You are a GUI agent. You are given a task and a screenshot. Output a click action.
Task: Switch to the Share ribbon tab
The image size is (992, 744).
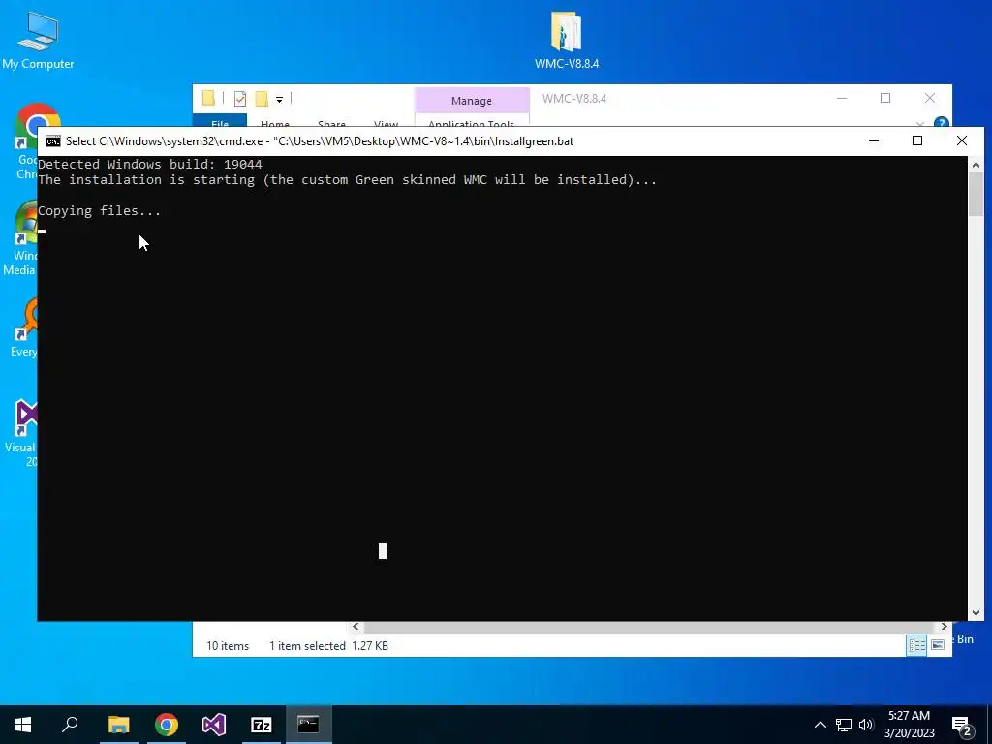click(x=331, y=123)
